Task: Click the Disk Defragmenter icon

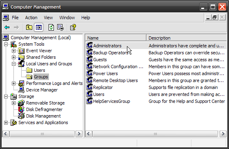Action: tap(21, 109)
